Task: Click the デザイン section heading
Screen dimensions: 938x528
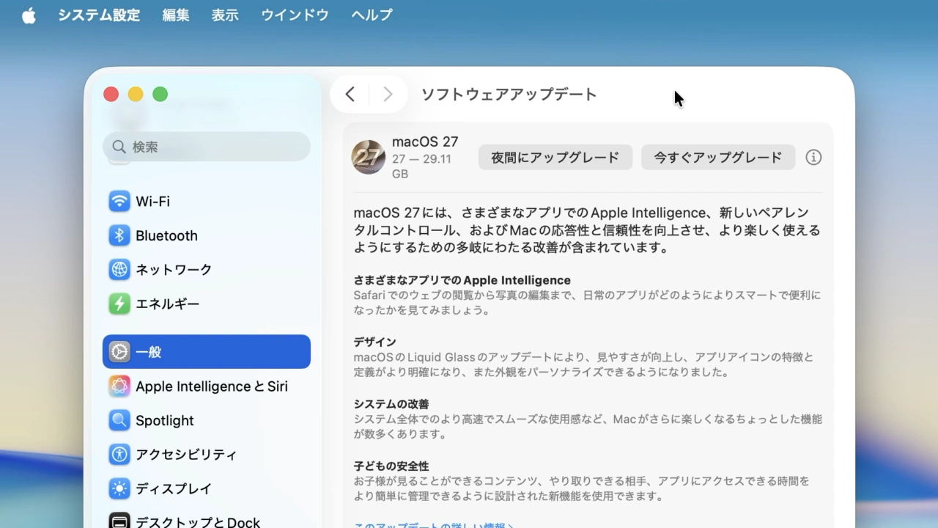Action: [x=375, y=342]
